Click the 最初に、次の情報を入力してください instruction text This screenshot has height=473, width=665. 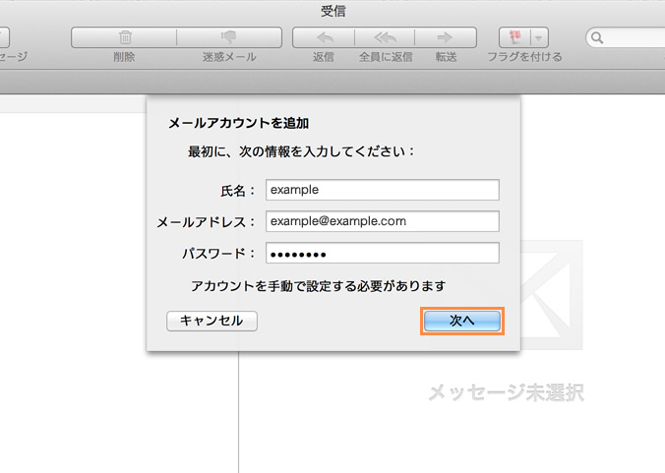tap(301, 151)
